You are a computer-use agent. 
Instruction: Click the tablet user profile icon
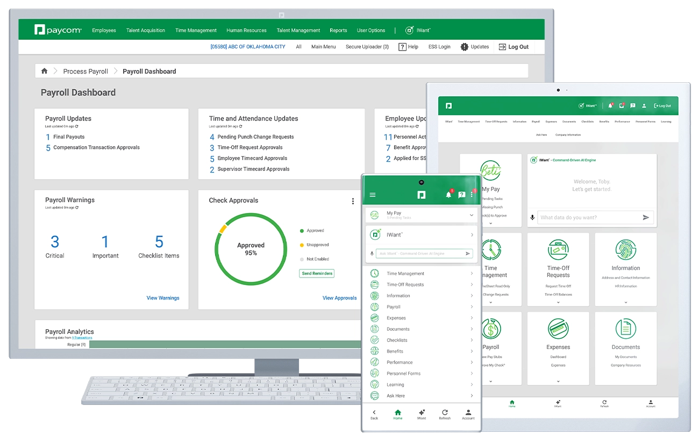pyautogui.click(x=644, y=106)
